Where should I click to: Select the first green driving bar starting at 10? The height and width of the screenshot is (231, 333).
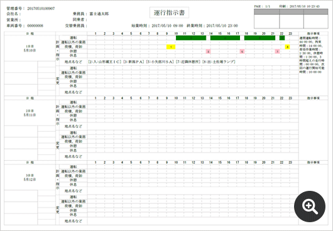coord(191,38)
